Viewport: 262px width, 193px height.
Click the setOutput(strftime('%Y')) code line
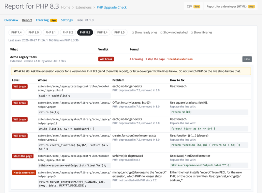point(74,165)
